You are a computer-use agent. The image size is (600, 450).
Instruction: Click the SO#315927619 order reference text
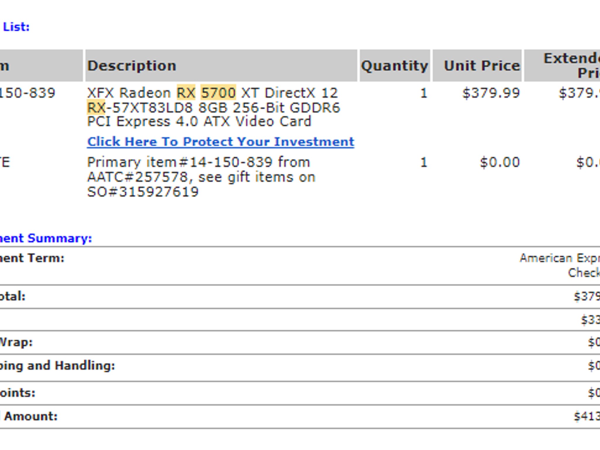(143, 192)
